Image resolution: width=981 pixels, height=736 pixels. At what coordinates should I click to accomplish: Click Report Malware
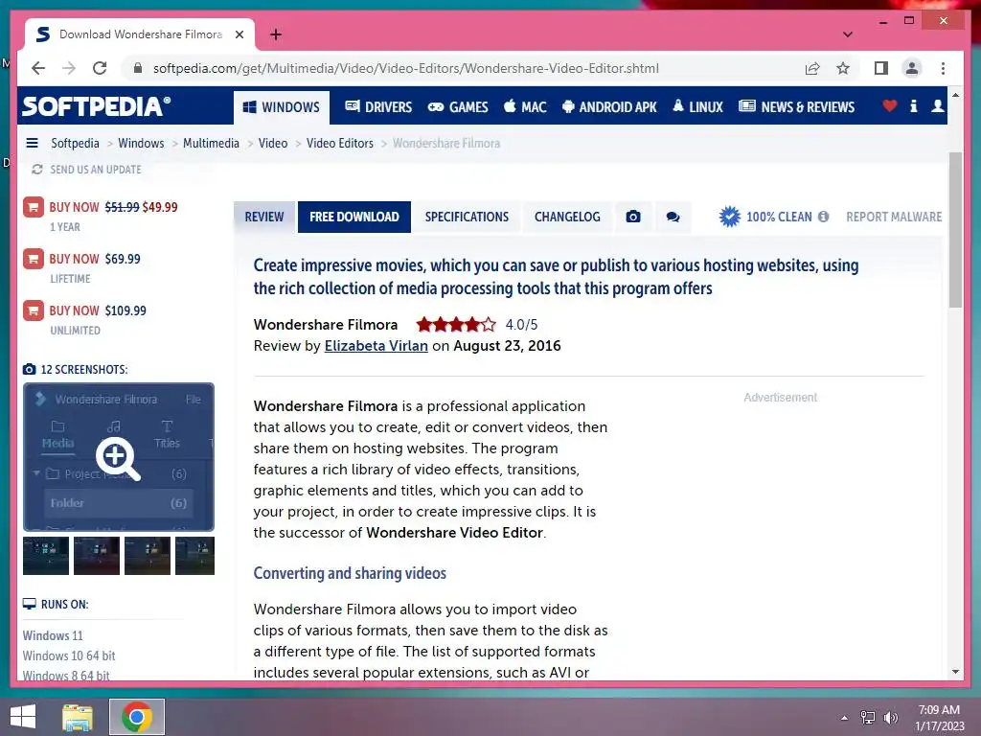tap(894, 218)
